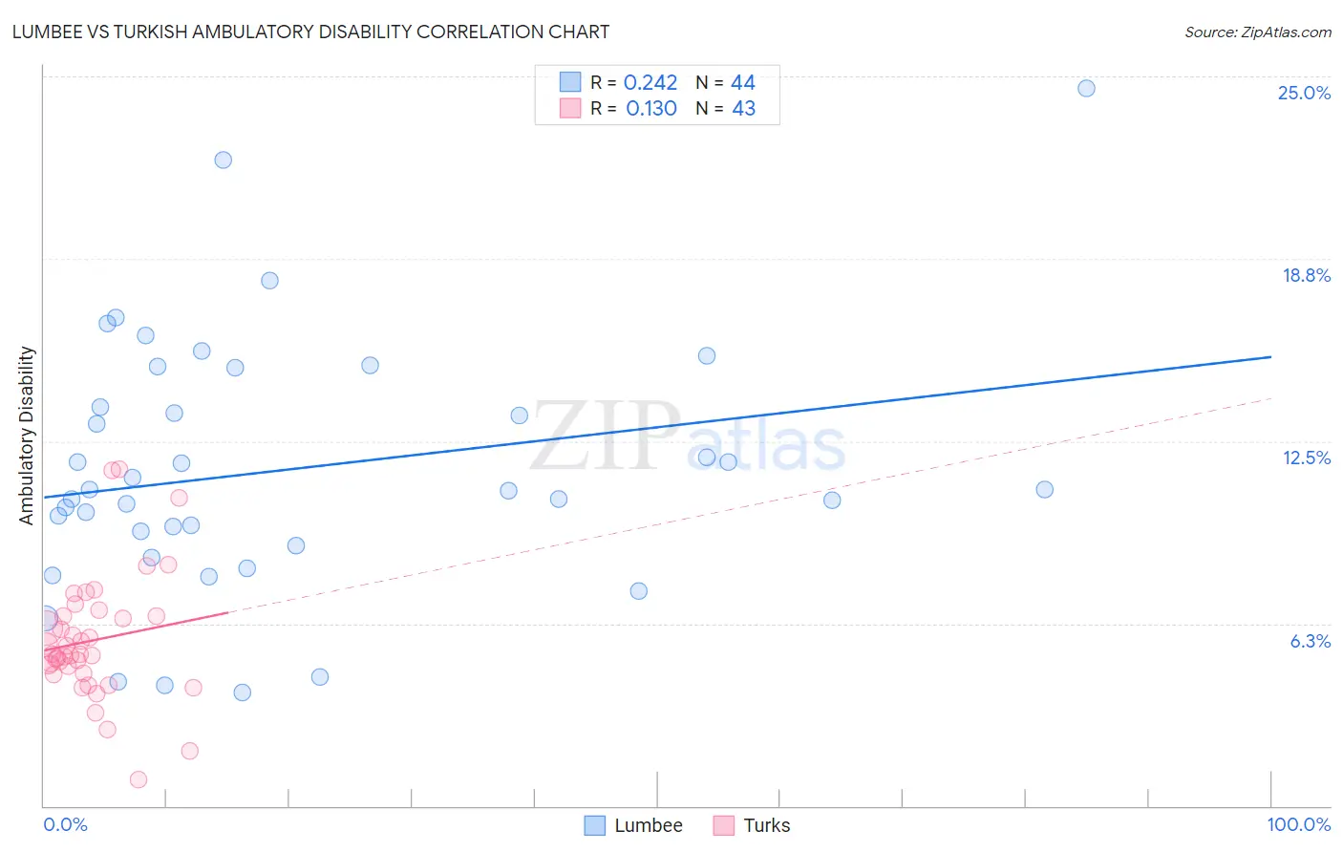Click the 100.0% x-axis label
The height and width of the screenshot is (852, 1343).
[x=1299, y=824]
